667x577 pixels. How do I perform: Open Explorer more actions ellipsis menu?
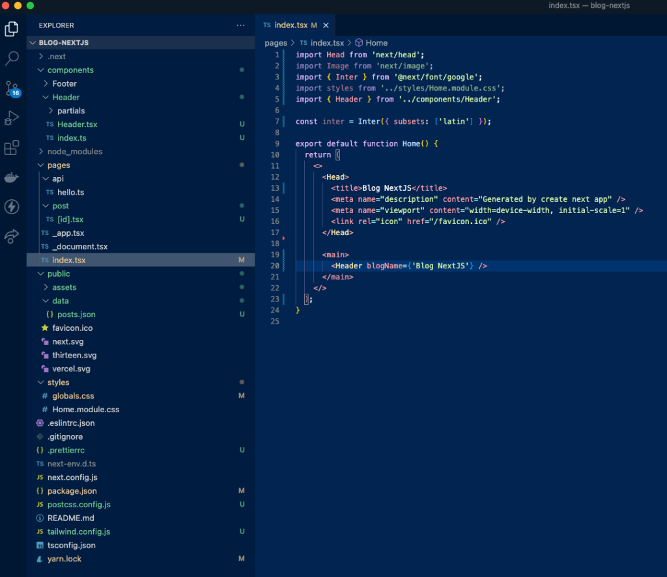[240, 25]
